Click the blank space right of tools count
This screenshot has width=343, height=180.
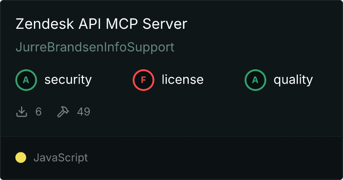coord(203,112)
